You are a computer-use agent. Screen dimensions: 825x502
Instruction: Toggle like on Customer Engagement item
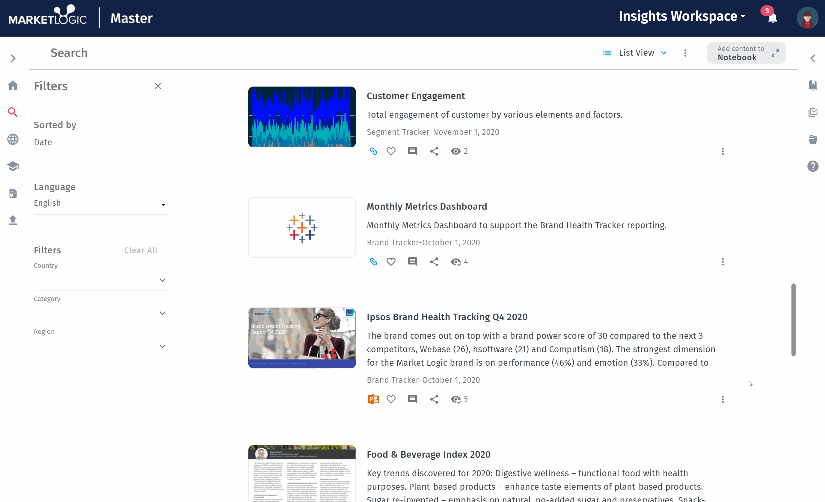[391, 151]
